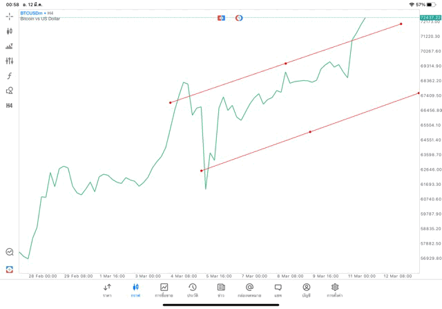Click the current price label 72437.22
The width and height of the screenshot is (442, 309).
click(x=430, y=17)
